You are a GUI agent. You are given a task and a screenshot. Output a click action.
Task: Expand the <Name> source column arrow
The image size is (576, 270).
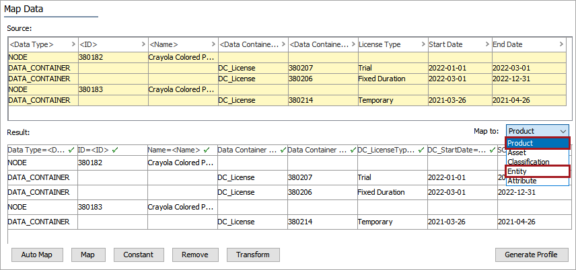tap(213, 44)
